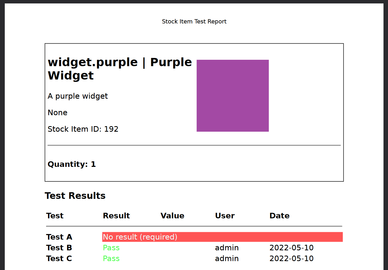Click the Stock Item ID: 192 line

coord(83,129)
